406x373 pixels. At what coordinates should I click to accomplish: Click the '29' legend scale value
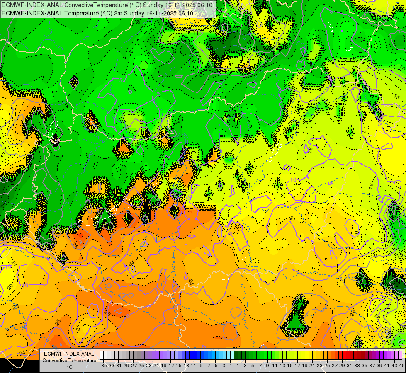[342, 366]
